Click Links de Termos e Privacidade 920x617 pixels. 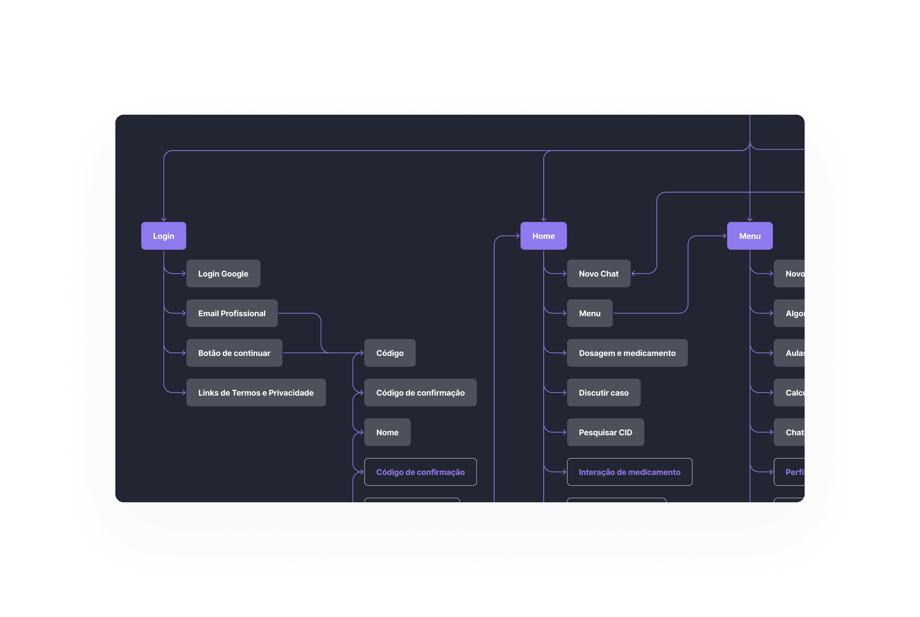[256, 393]
